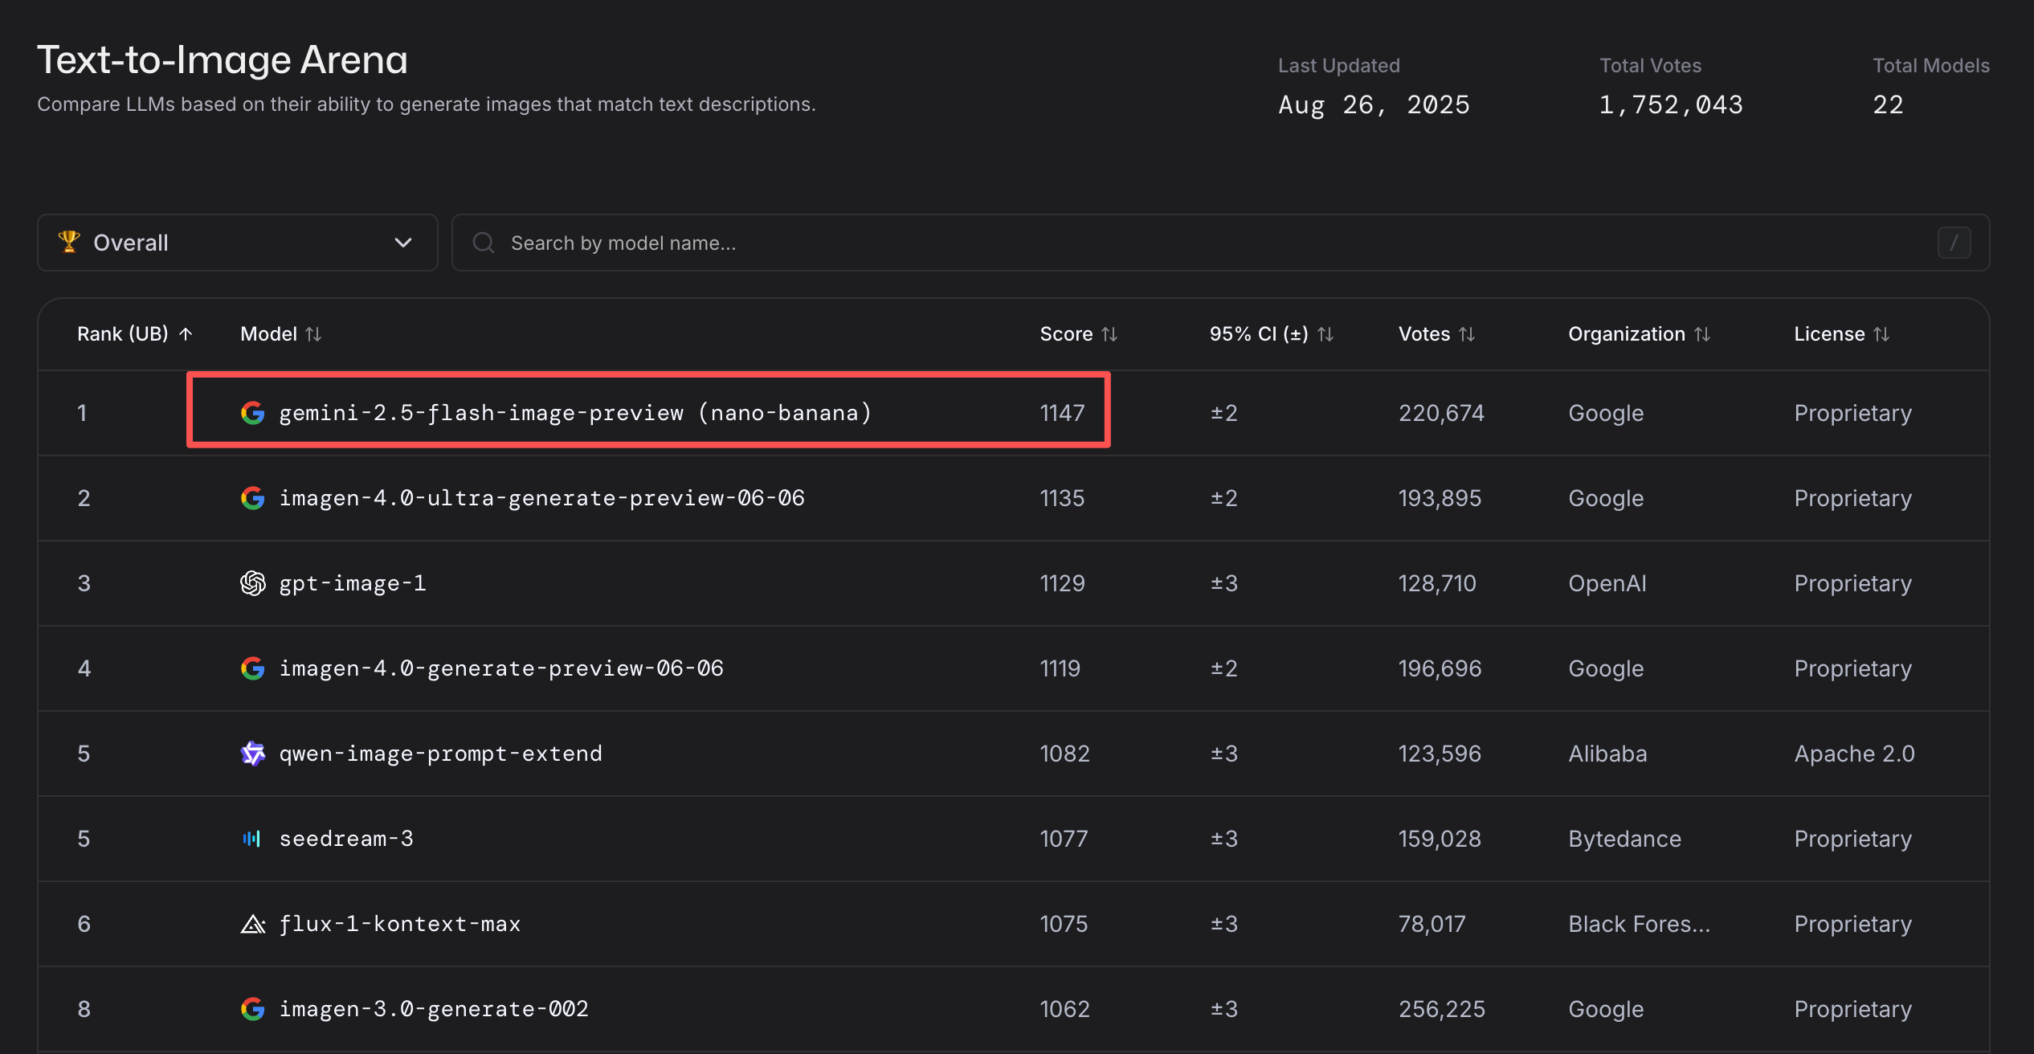Click the Bytedance logo of seedream-3
Image resolution: width=2034 pixels, height=1054 pixels.
252,839
